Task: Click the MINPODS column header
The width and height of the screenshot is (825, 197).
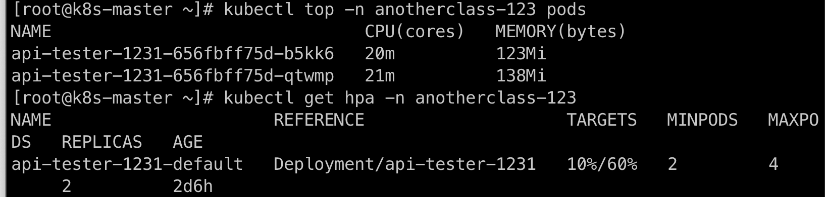Action: click(x=702, y=120)
